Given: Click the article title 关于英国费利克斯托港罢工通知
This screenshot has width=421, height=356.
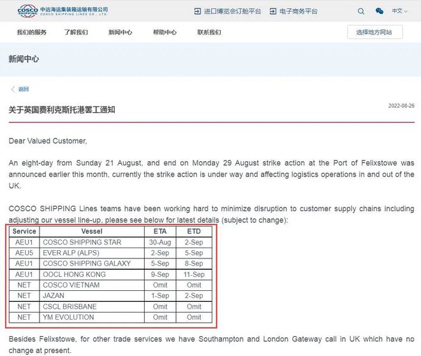Looking at the screenshot, I should coord(62,110).
